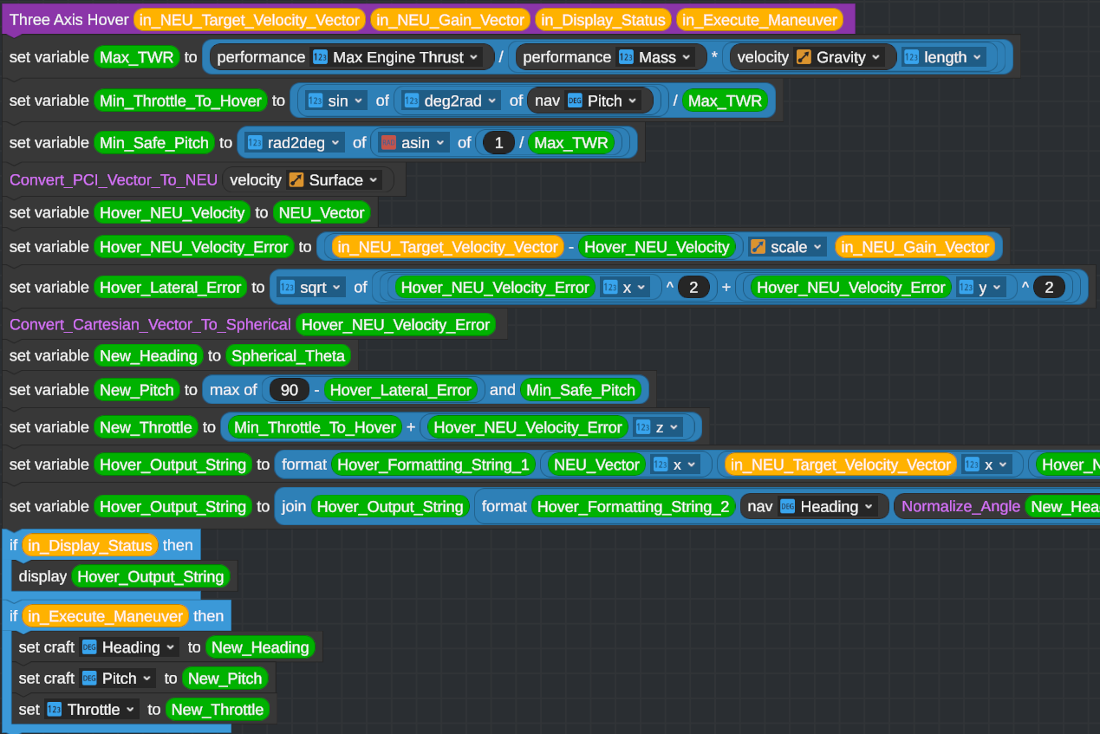Open the deg2rad function dropdown
The width and height of the screenshot is (1100, 734).
452,101
